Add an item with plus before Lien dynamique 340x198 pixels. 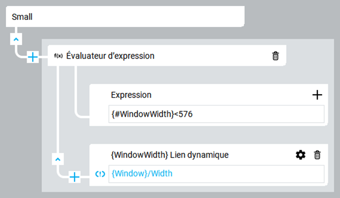click(74, 177)
